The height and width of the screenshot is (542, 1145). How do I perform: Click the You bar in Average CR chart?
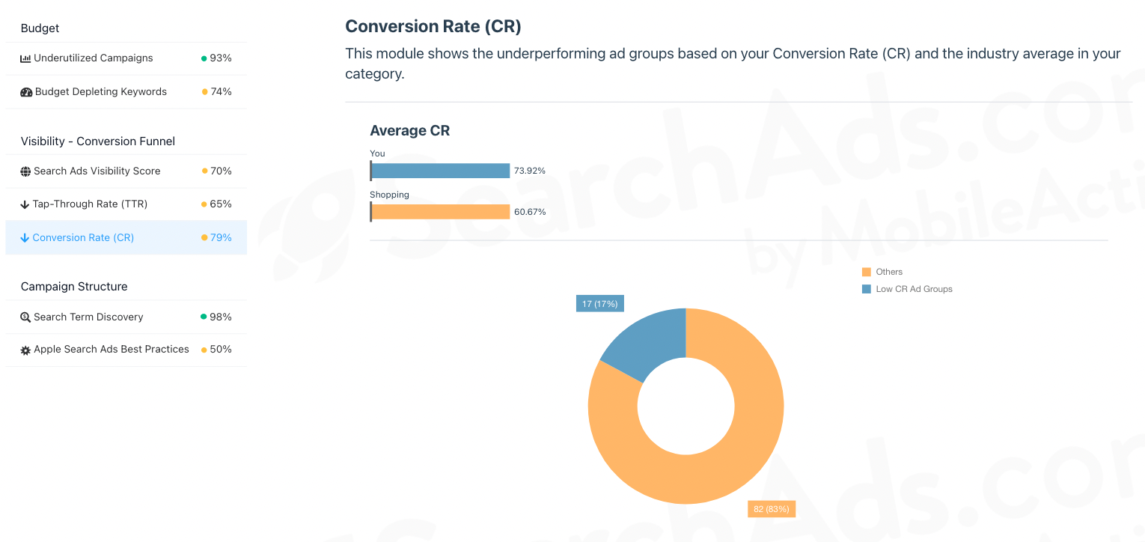pos(440,170)
